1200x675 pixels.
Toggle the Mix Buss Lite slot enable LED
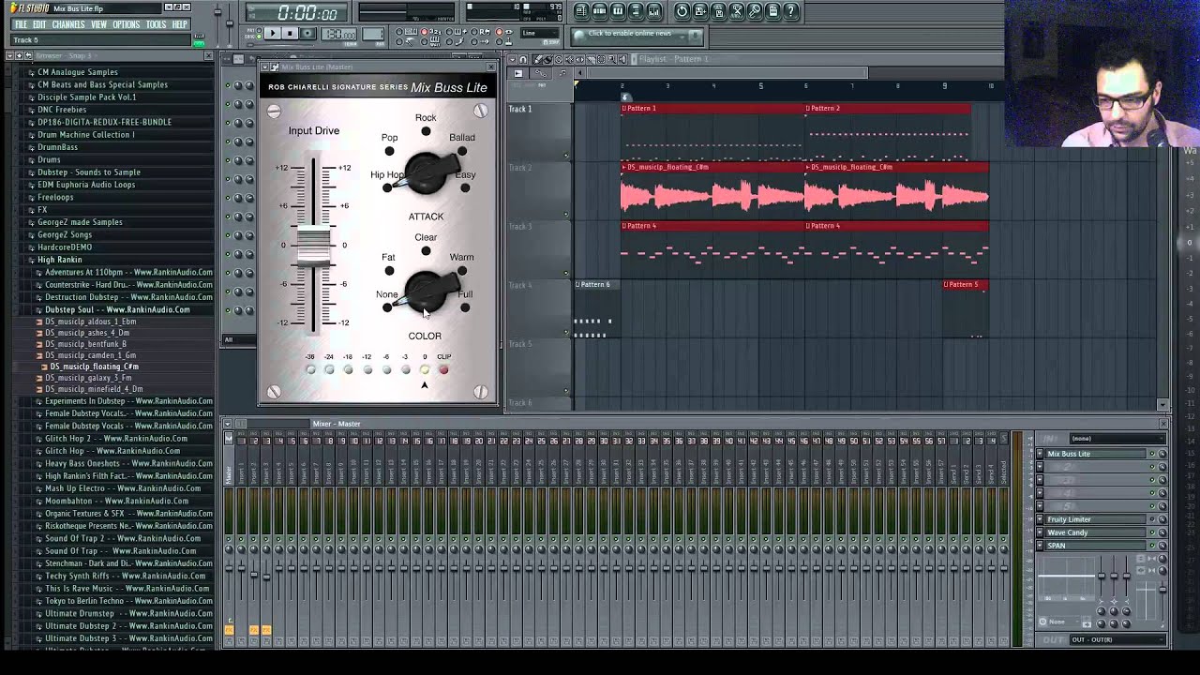(1152, 454)
